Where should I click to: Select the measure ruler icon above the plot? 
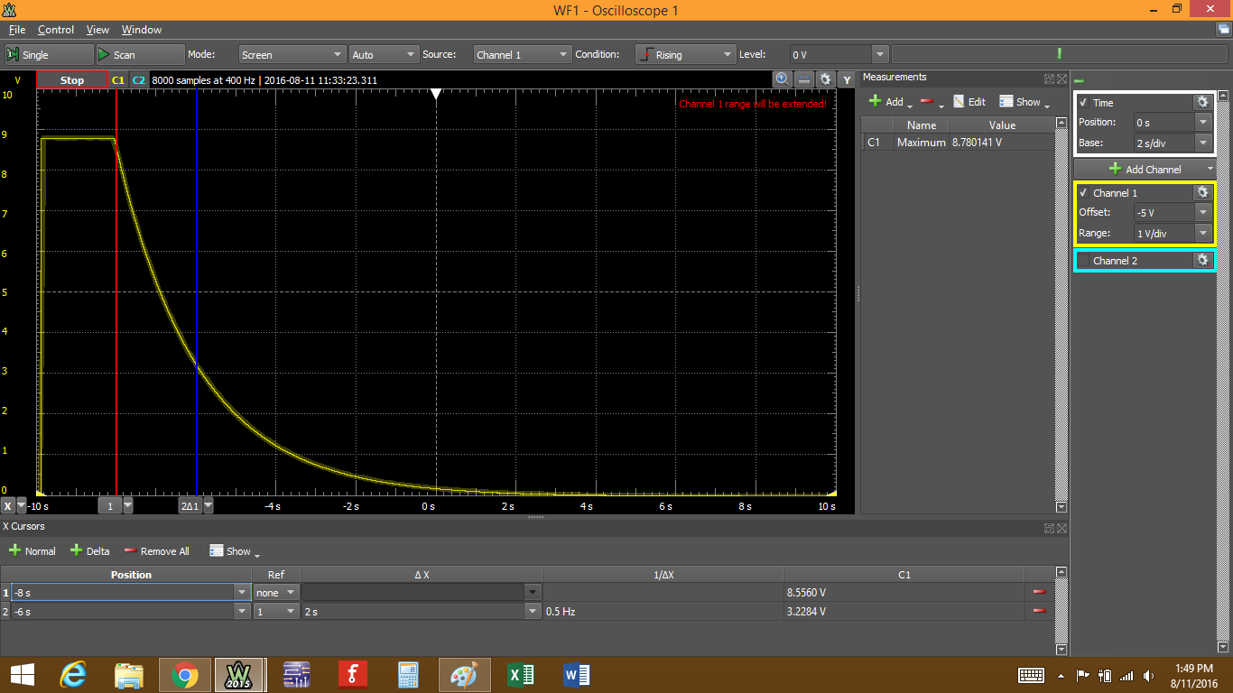point(803,79)
